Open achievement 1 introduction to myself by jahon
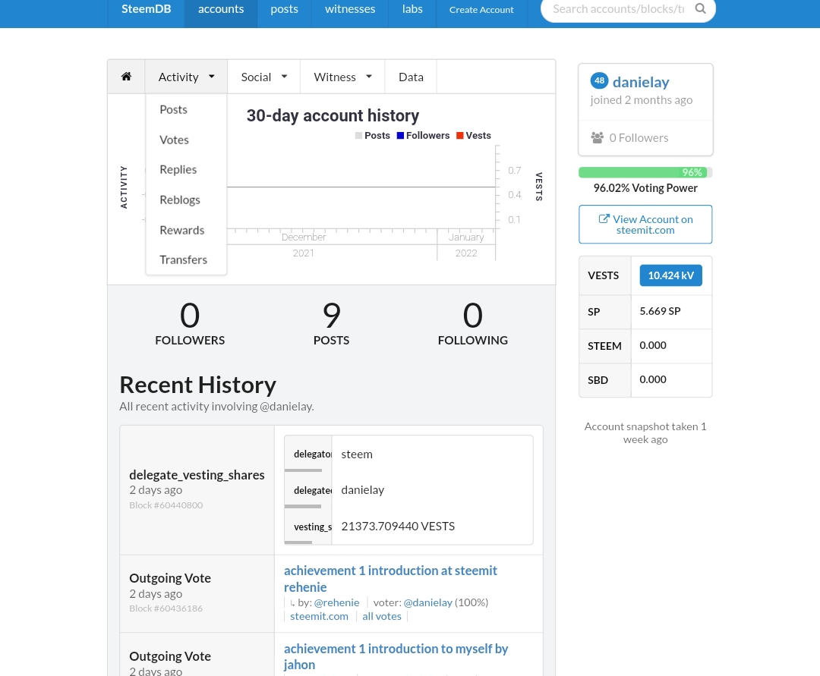The image size is (820, 676). click(x=396, y=657)
